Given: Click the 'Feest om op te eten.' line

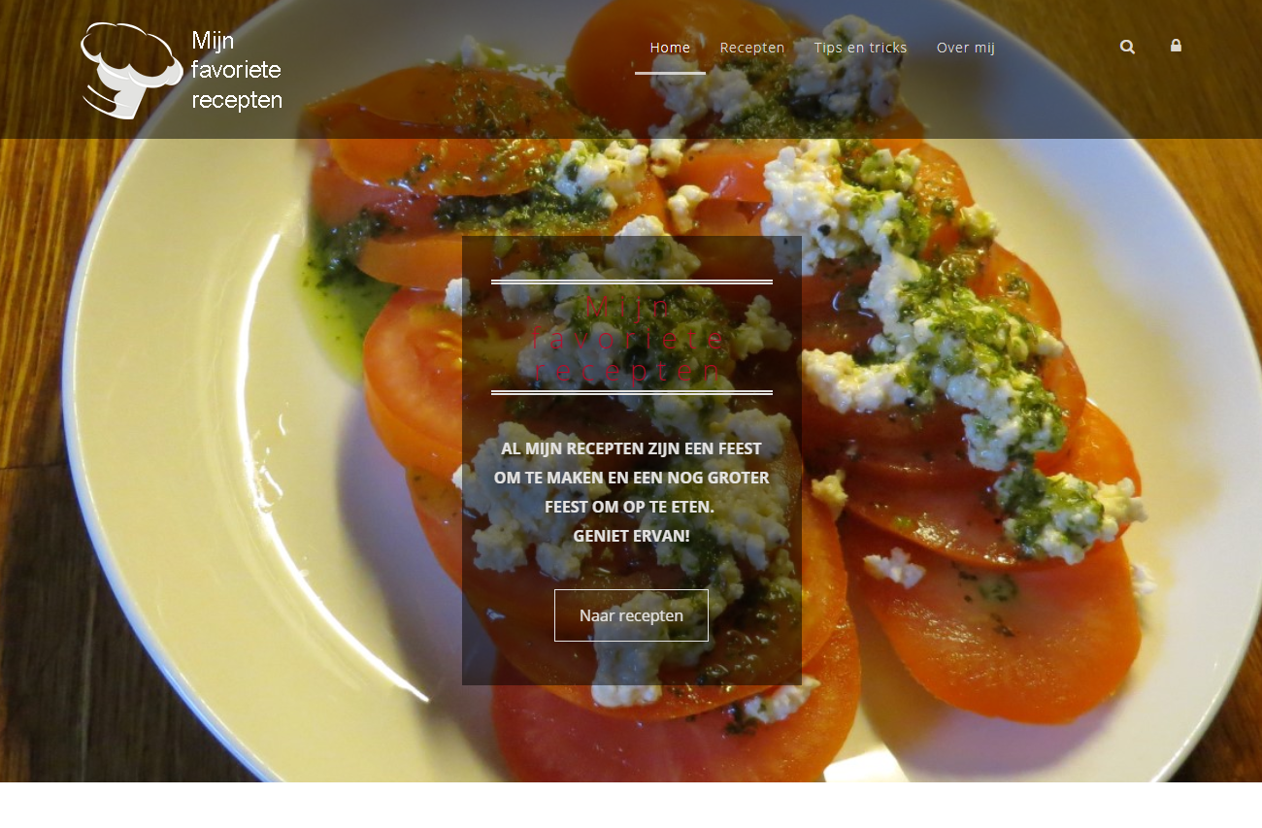Looking at the screenshot, I should pyautogui.click(x=629, y=507).
